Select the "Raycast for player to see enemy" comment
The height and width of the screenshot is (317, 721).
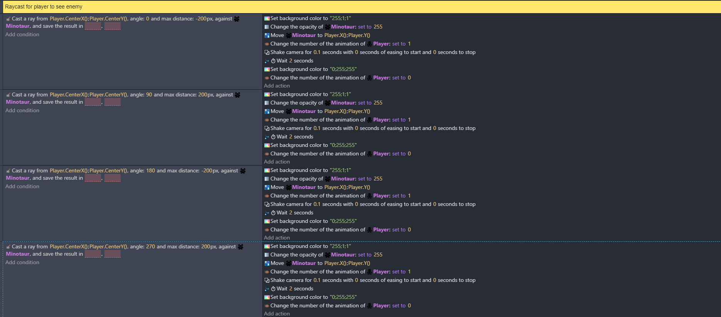click(x=44, y=7)
